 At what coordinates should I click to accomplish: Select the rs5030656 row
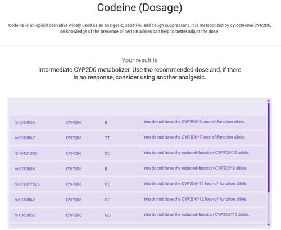[x=138, y=169]
